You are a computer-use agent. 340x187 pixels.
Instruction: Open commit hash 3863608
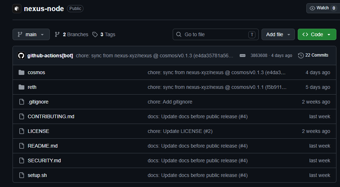(259, 56)
